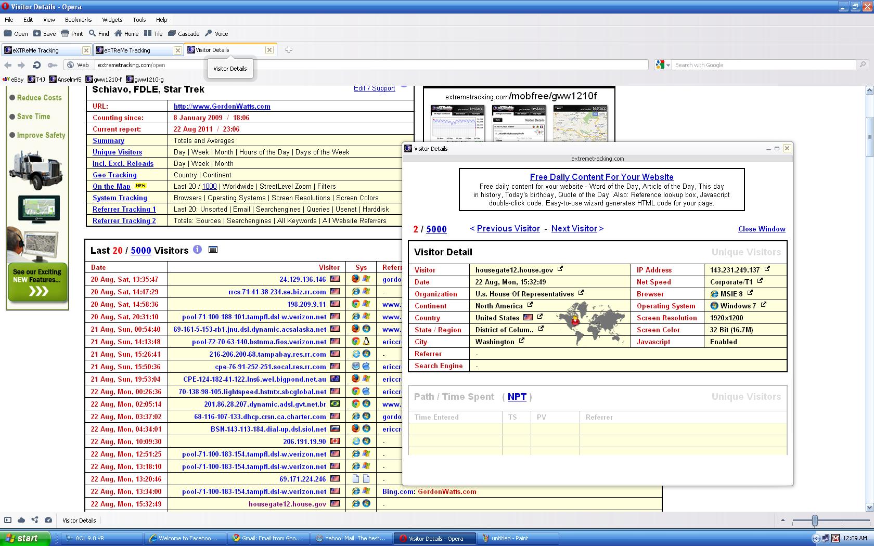Go to Home via toolbar
The height and width of the screenshot is (546, 874).
point(126,33)
